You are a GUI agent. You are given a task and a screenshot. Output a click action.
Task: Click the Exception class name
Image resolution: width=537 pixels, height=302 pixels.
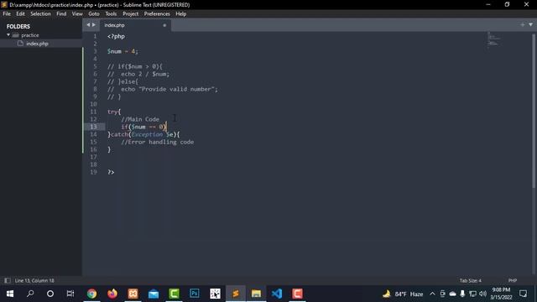147,134
